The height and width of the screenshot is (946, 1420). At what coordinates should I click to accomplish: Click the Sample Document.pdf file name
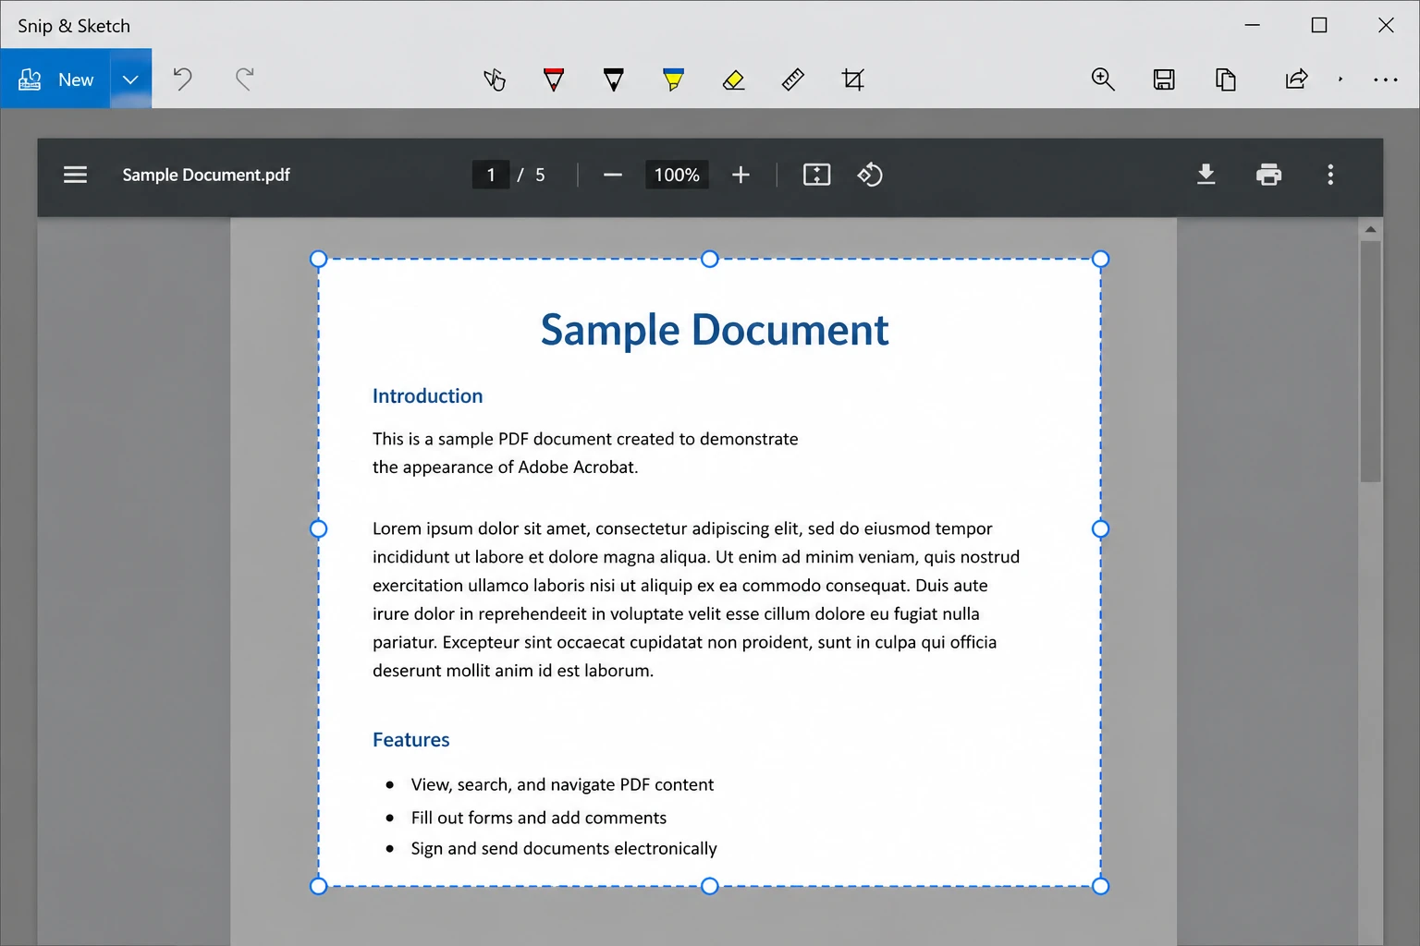pyautogui.click(x=206, y=175)
